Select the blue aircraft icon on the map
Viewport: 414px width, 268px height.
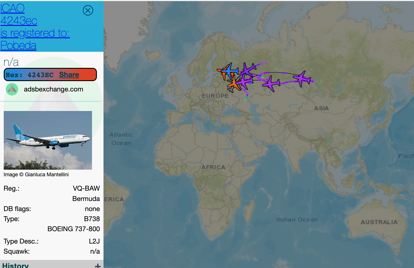229,71
